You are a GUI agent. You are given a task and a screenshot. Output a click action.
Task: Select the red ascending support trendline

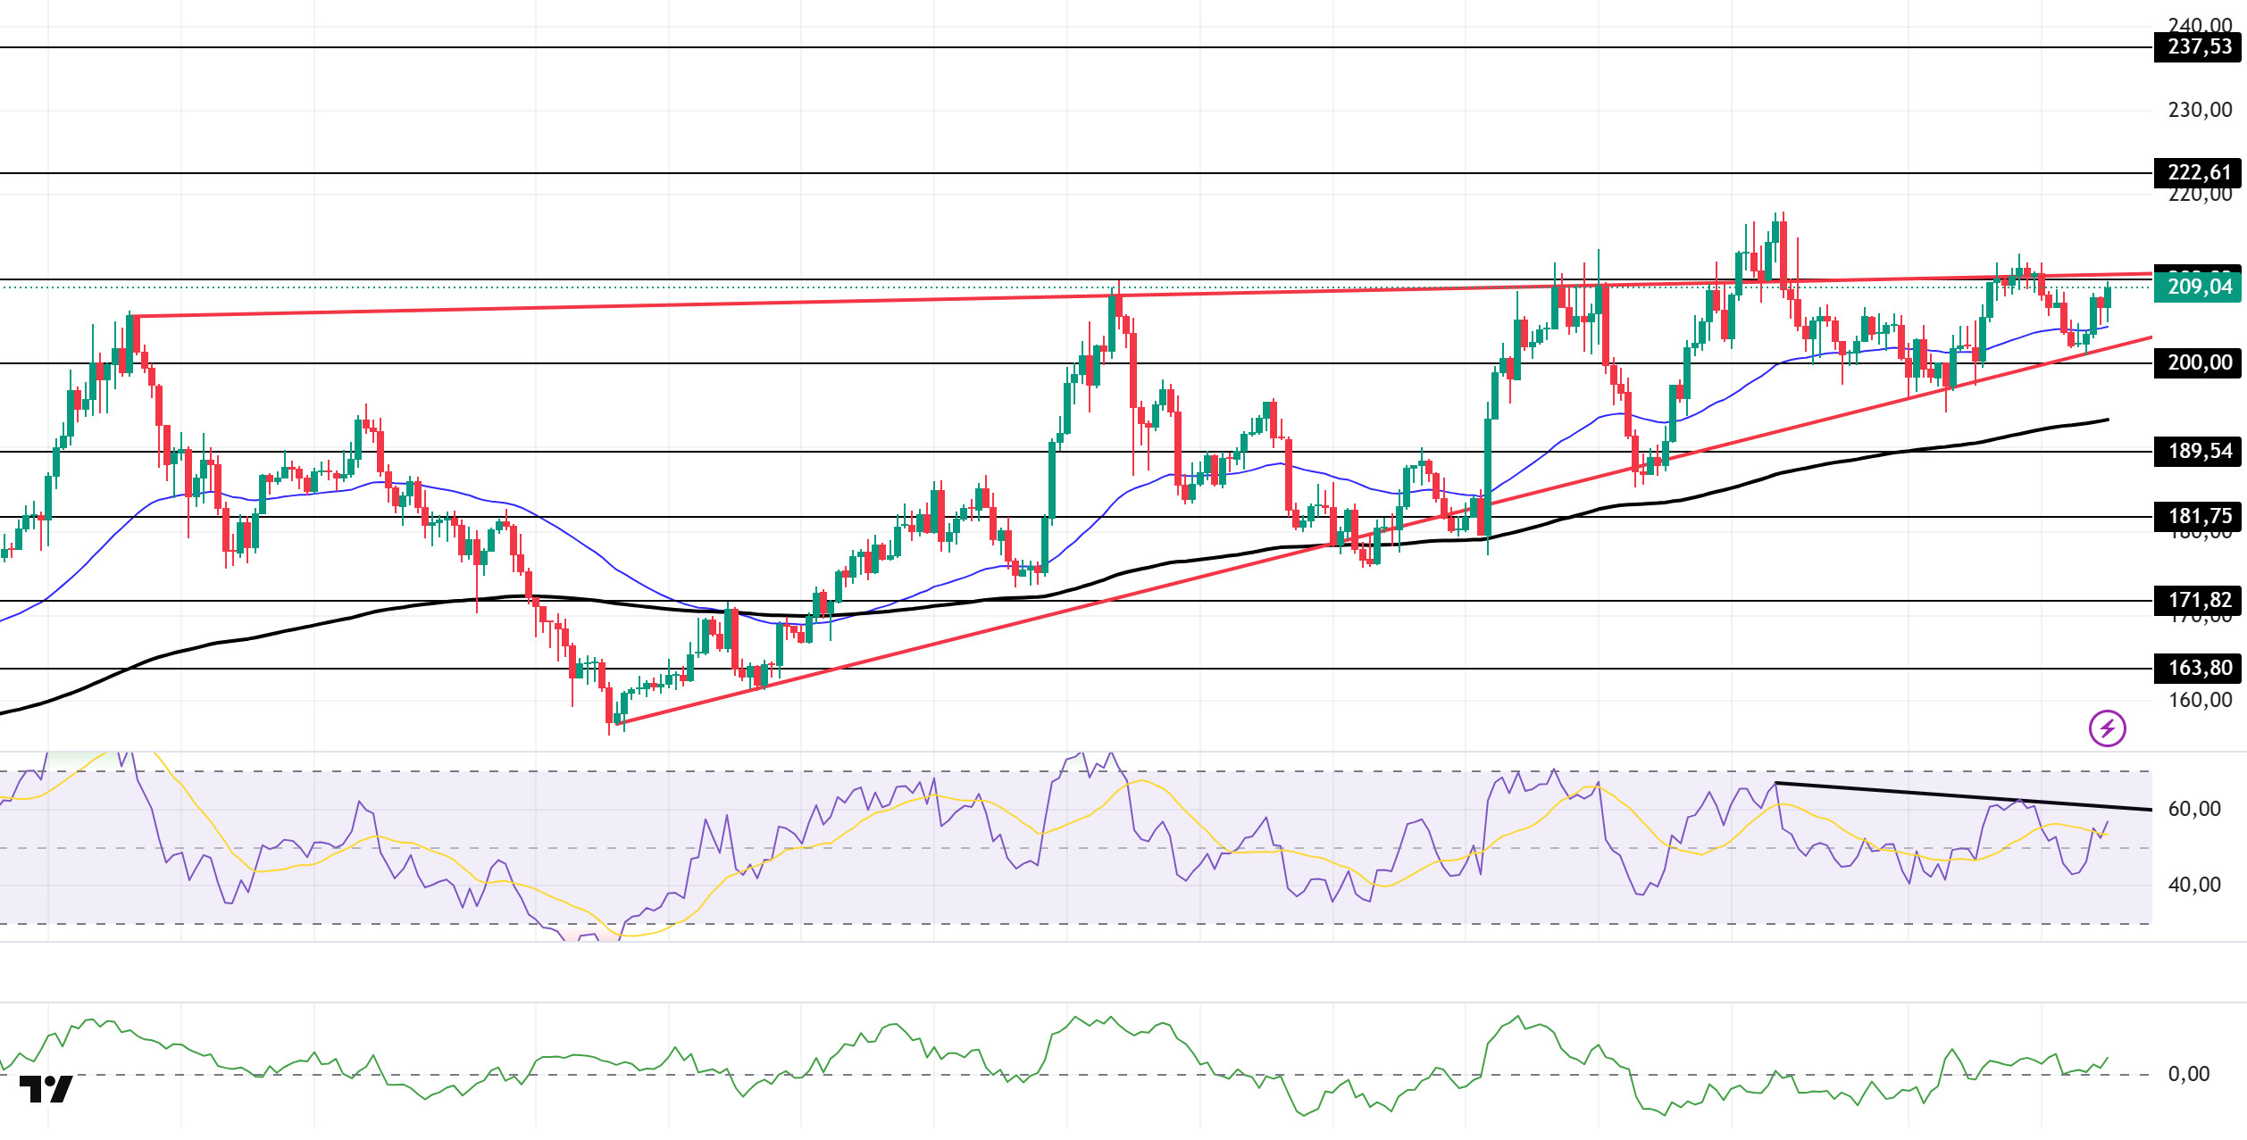point(1384,530)
